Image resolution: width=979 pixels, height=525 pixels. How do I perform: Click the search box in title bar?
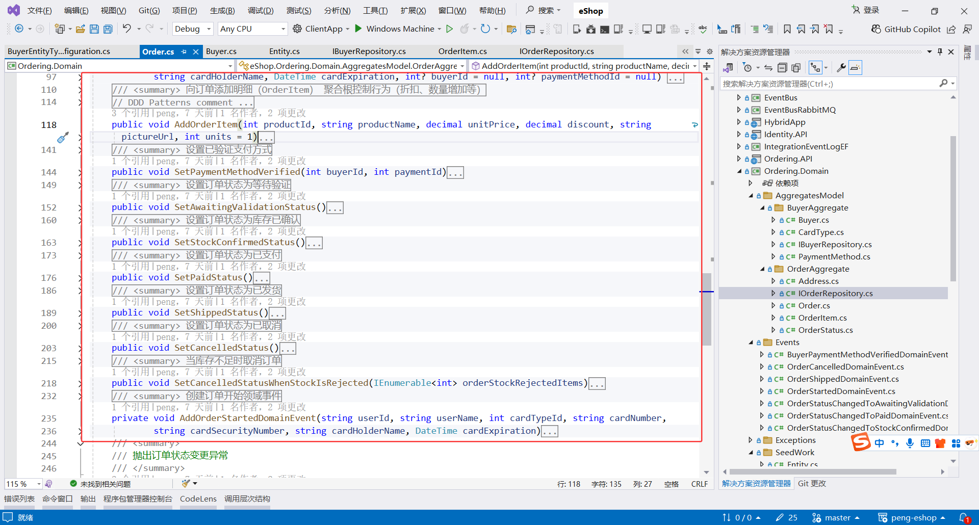[x=543, y=10]
